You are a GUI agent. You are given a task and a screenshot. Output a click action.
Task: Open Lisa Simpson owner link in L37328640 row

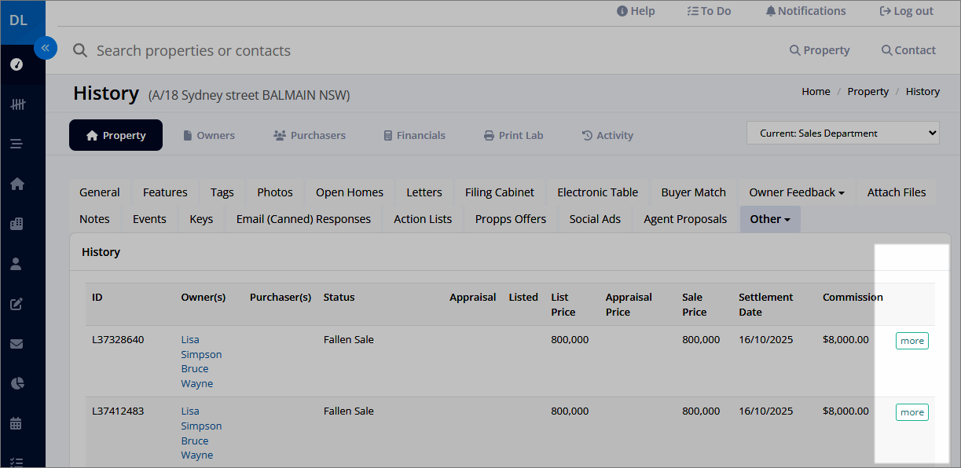(201, 347)
